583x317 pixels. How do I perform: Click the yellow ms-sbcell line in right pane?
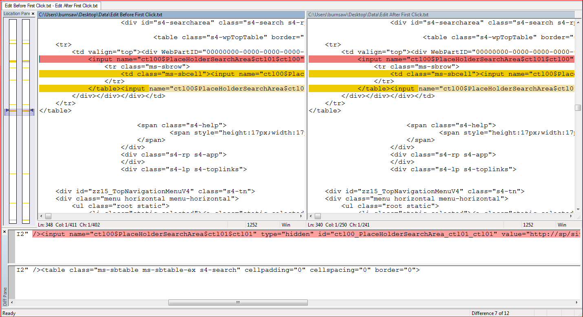(440, 74)
